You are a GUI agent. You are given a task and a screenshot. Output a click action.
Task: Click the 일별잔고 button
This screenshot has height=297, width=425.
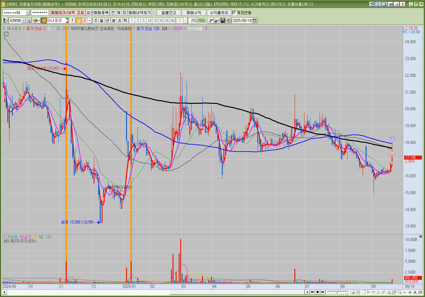click(x=169, y=13)
